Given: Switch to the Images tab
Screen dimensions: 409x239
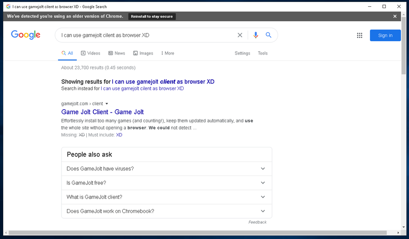Looking at the screenshot, I should (x=143, y=53).
